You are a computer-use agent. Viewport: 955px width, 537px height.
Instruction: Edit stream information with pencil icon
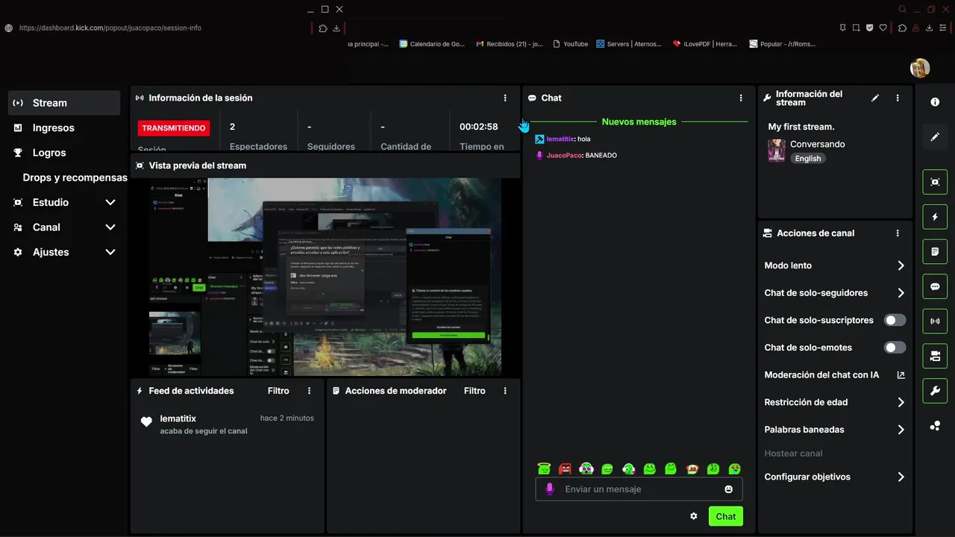click(x=875, y=98)
